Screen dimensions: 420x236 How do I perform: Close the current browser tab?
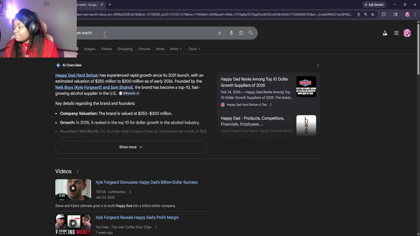point(102,5)
